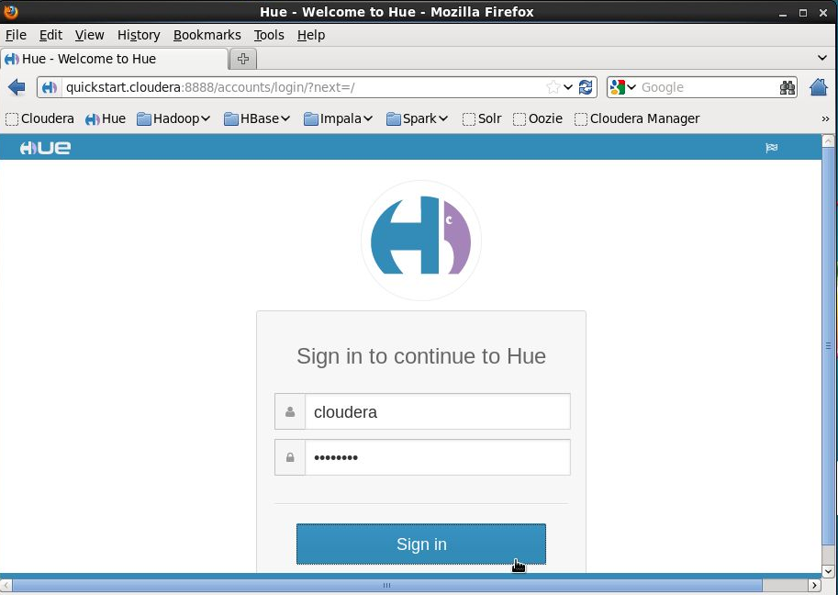
Task: Click the bookmark star icon
Action: coord(553,87)
